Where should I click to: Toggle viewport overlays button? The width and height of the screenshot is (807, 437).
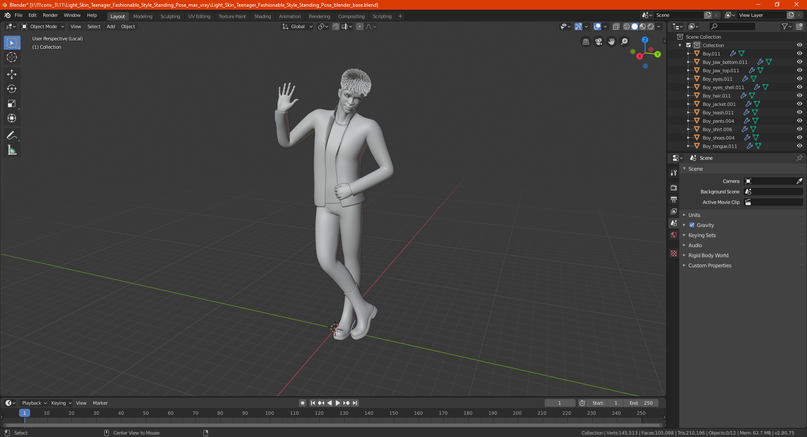tap(597, 26)
